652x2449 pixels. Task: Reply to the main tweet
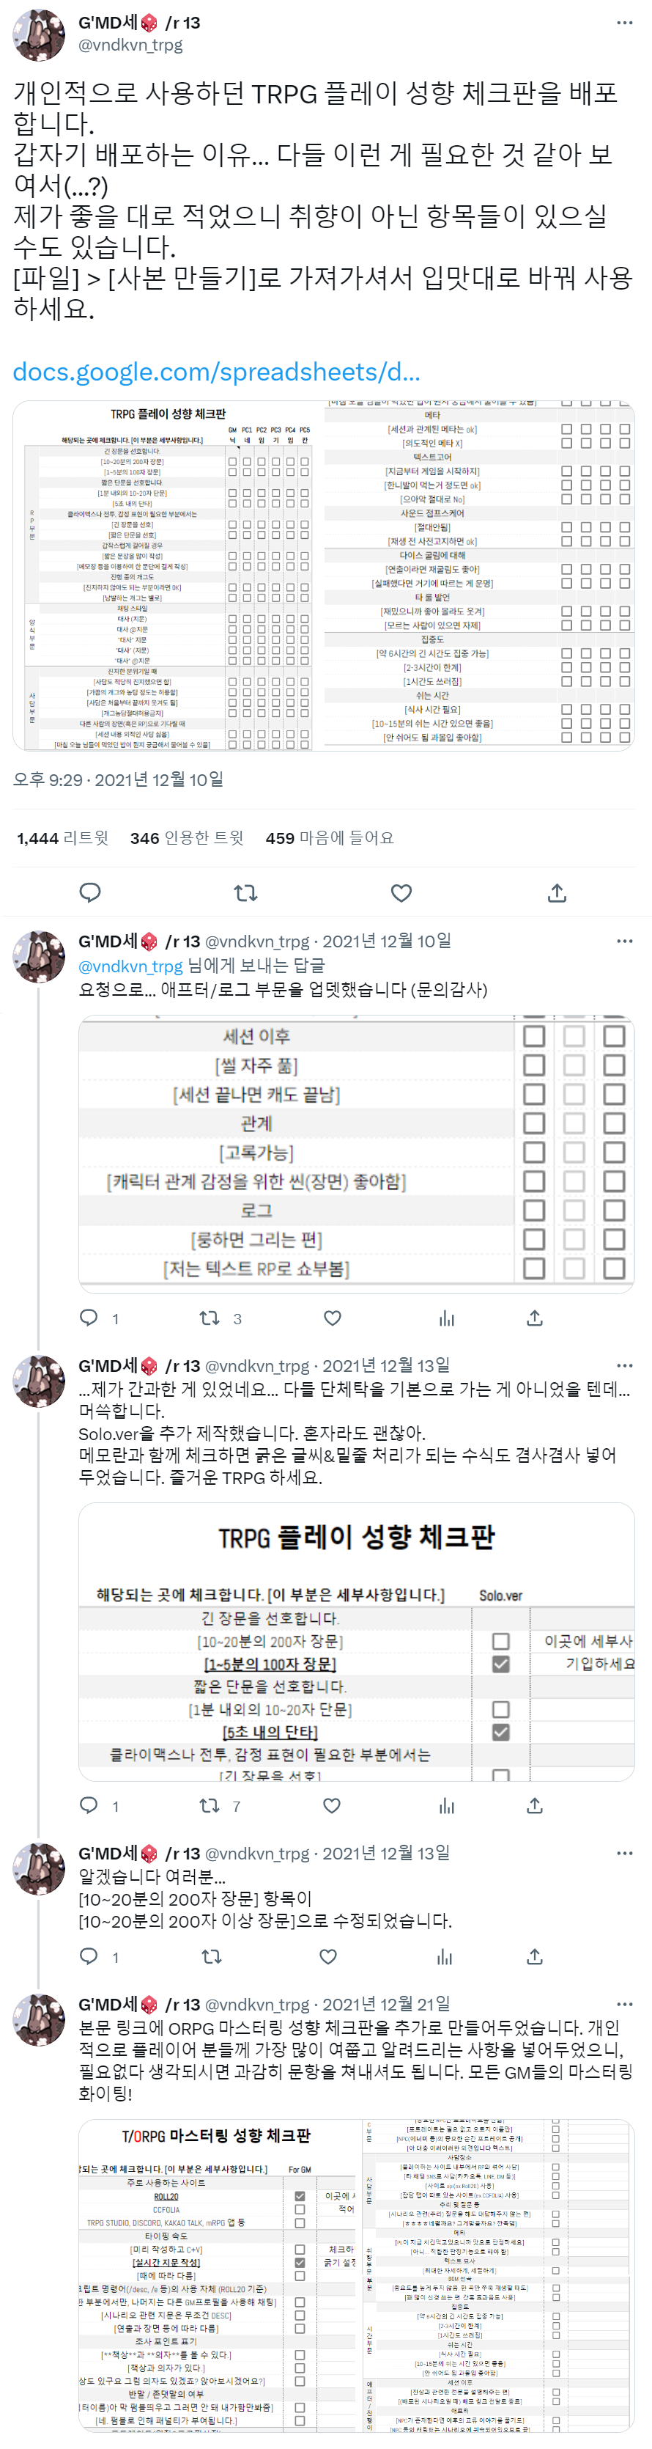[x=90, y=892]
